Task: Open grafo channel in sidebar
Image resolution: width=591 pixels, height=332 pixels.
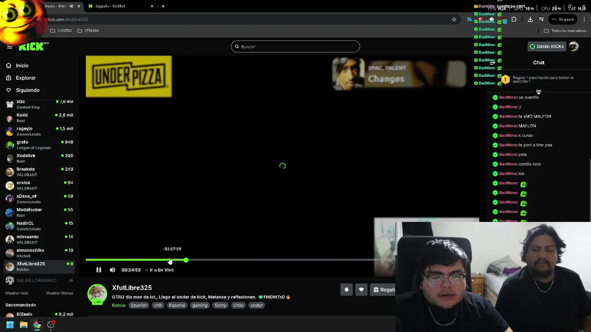Action: pos(39,144)
